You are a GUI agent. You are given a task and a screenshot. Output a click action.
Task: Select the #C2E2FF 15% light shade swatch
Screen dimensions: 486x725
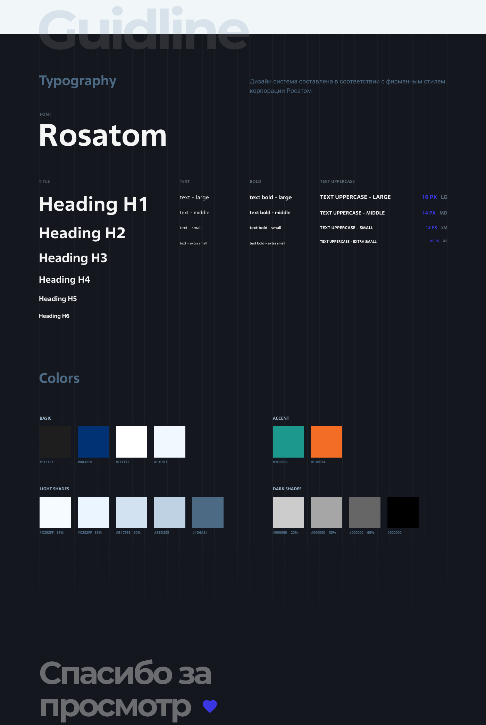pyautogui.click(x=55, y=513)
